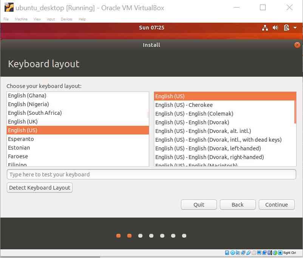Click Continue to proceed
This screenshot has height=258, width=303.
tap(277, 205)
